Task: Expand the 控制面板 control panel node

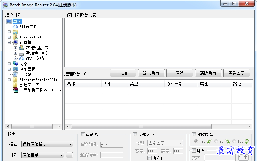Action: [x=9, y=69]
